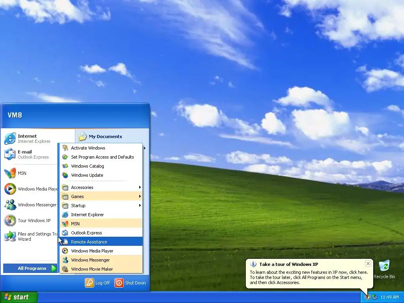Click the MSN butterfly icon in pinned list
Screen dimensions: 404x303
[10, 173]
